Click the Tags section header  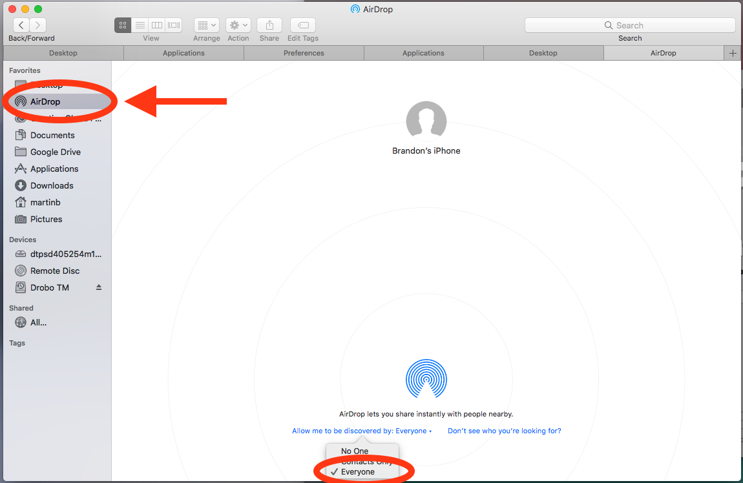[17, 344]
